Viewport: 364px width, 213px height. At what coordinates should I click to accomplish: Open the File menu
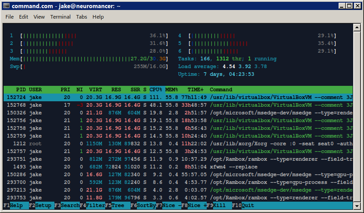tap(10, 17)
